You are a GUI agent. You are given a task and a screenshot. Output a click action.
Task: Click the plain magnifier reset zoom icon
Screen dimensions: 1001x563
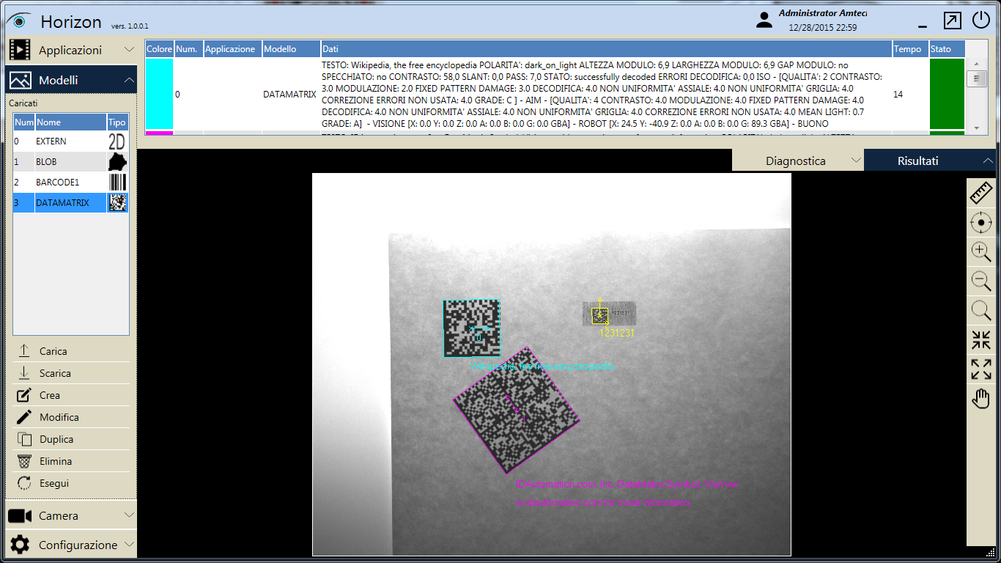(x=981, y=311)
